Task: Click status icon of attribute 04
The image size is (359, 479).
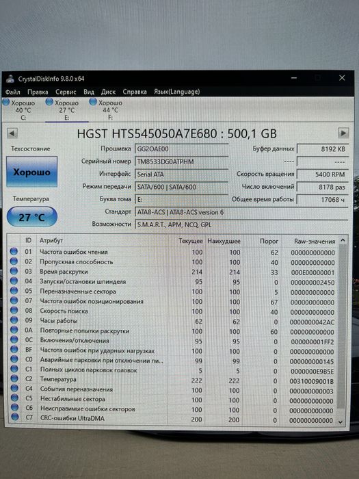Action: 14,281
